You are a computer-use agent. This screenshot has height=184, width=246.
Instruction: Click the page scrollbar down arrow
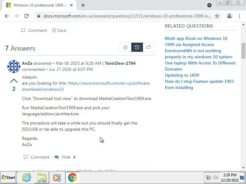click(243, 168)
